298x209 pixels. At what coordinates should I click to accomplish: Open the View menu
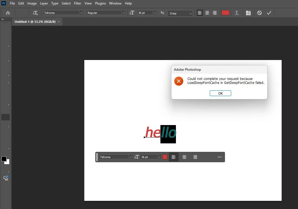88,3
